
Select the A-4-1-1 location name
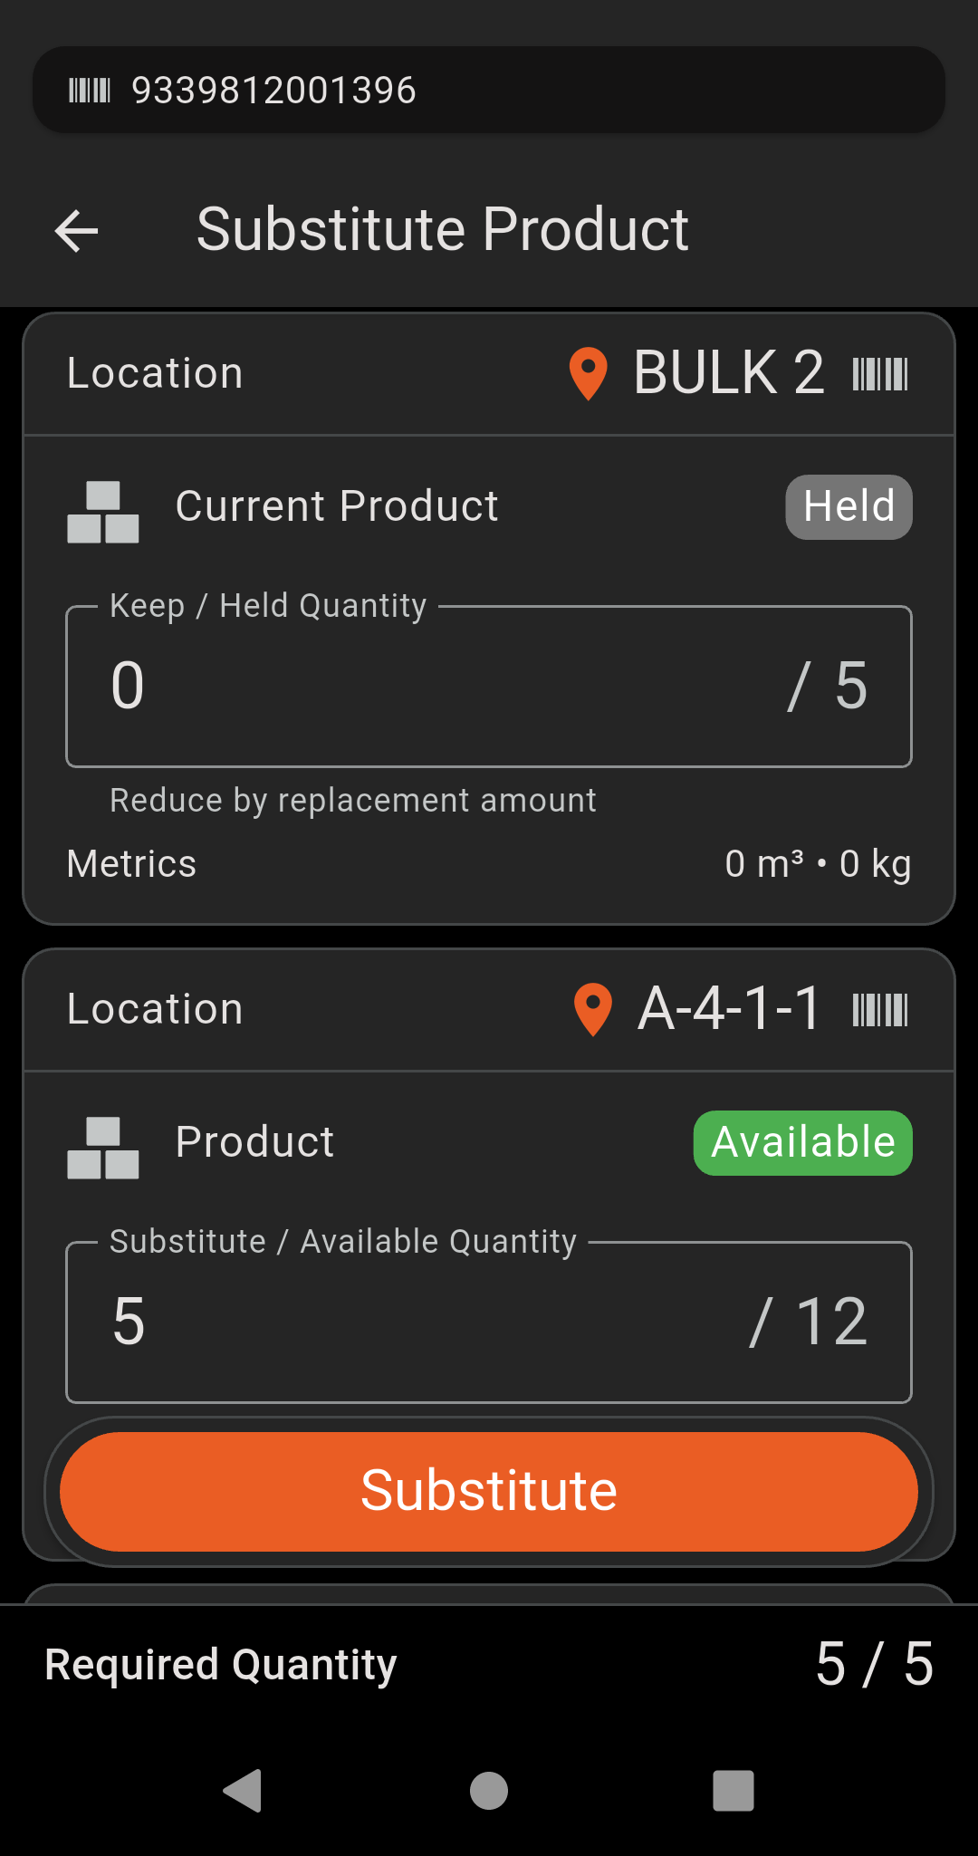pyautogui.click(x=729, y=1009)
